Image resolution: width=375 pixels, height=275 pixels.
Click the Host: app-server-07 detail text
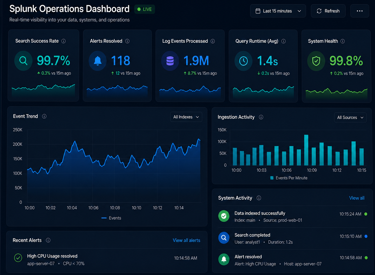click(x=303, y=264)
